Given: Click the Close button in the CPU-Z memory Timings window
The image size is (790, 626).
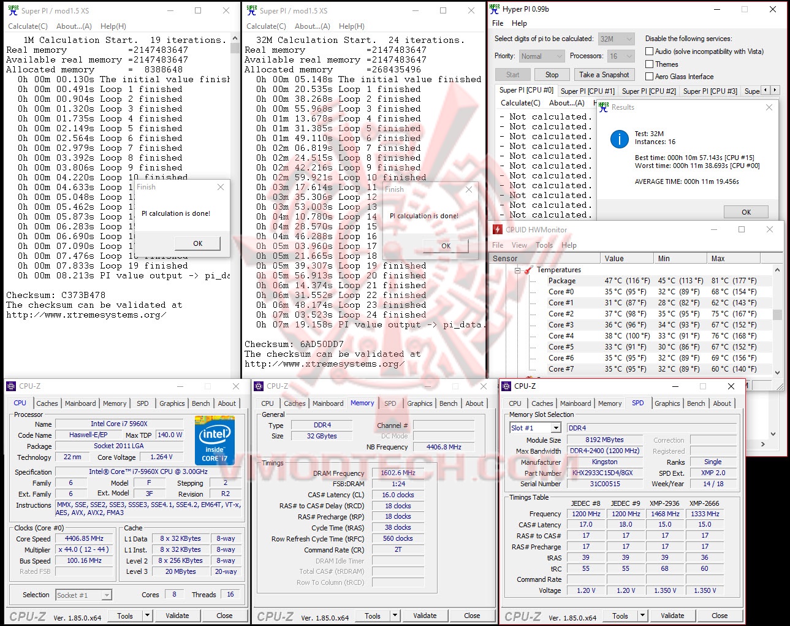Looking at the screenshot, I should [472, 616].
